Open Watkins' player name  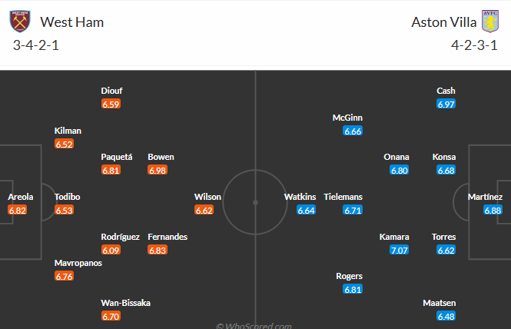click(300, 197)
